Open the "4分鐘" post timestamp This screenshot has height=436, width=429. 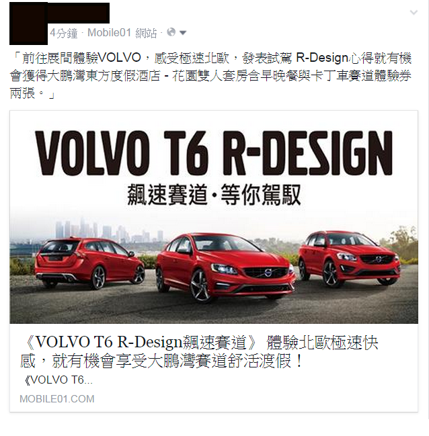tap(63, 33)
